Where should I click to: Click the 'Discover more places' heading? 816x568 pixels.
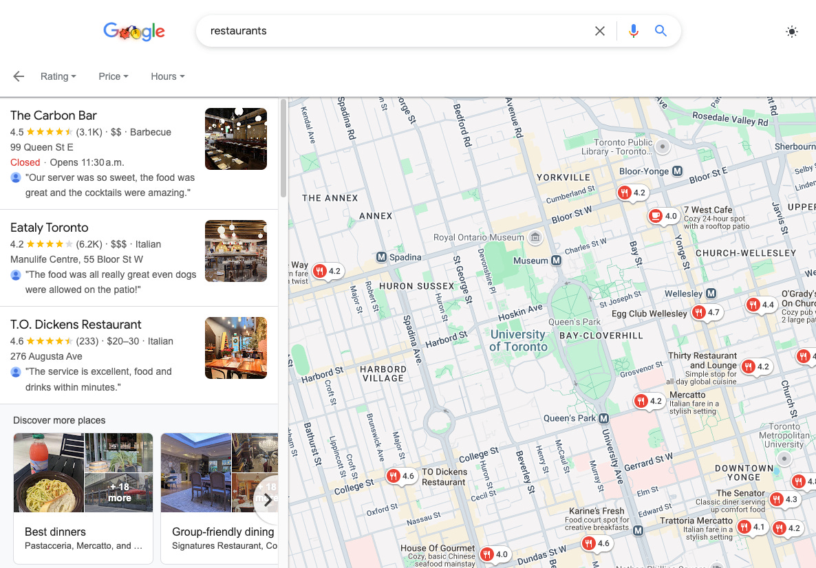[x=59, y=420]
